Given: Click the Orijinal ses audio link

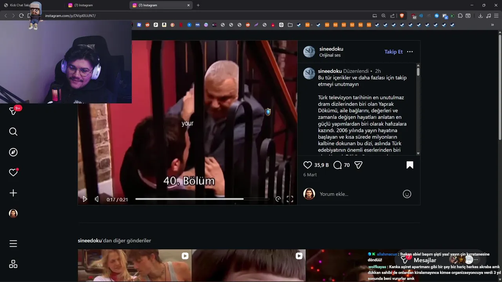Looking at the screenshot, I should (x=330, y=55).
